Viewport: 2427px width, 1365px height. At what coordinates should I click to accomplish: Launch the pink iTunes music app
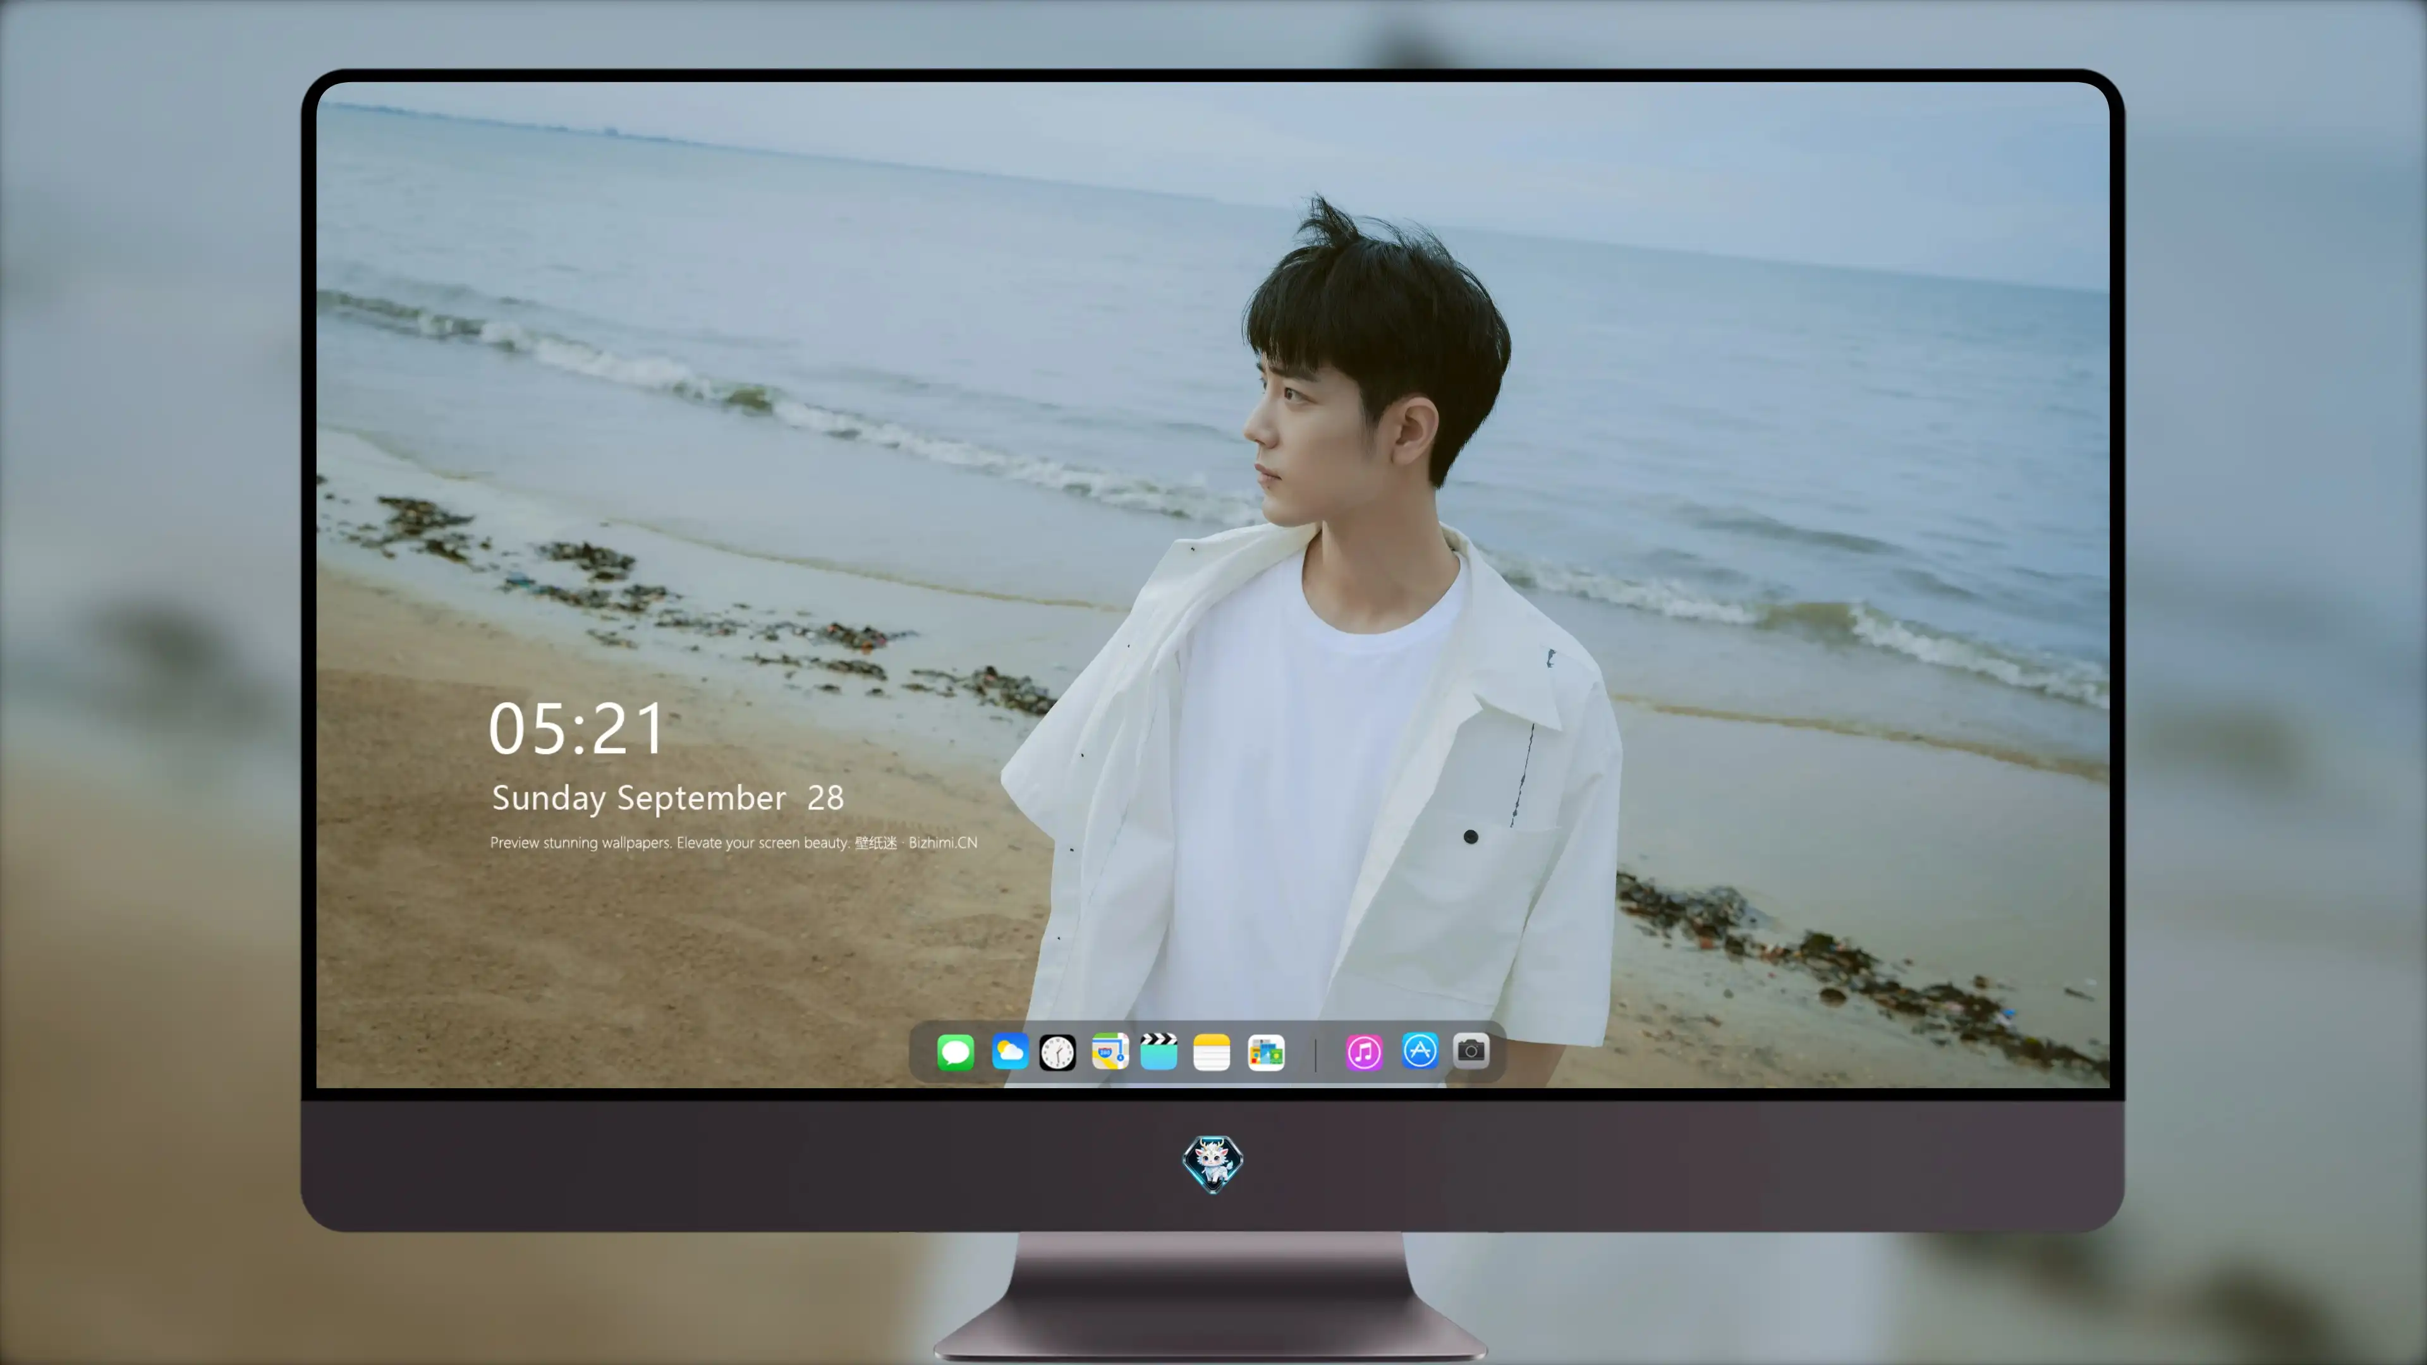[1365, 1052]
